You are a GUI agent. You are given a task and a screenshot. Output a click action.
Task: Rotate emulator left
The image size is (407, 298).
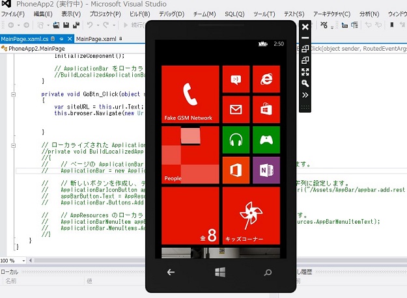tap(305, 49)
